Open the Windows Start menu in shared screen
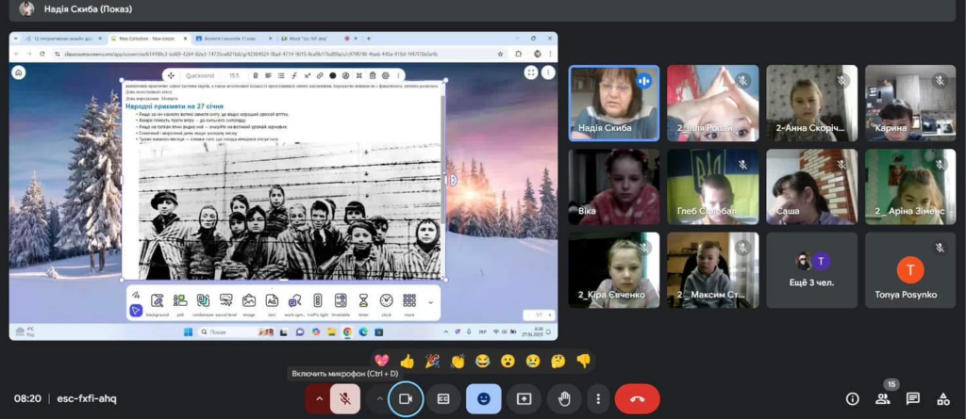966x419 pixels. coord(188,331)
